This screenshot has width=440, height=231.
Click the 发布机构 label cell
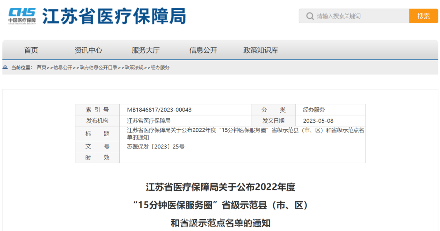point(97,121)
